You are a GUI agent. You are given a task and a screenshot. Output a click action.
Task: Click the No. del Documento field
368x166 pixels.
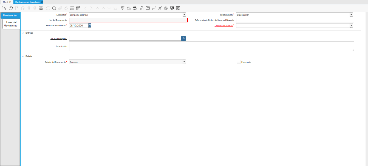(128, 20)
